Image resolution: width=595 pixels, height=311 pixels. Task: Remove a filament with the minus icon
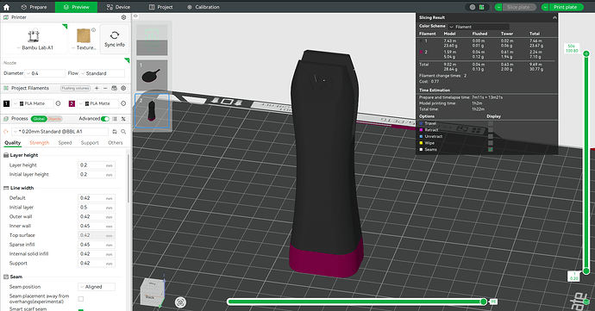point(105,88)
